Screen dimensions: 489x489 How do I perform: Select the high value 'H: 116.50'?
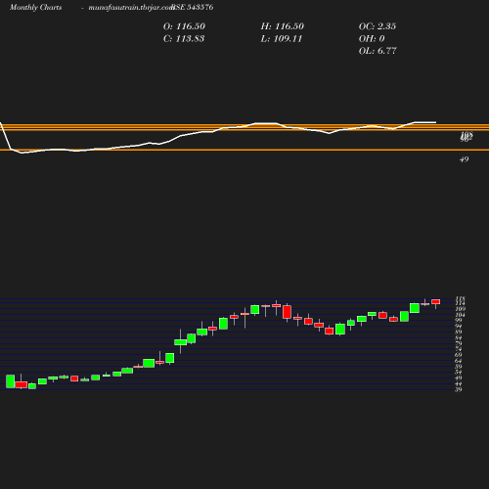283,26
